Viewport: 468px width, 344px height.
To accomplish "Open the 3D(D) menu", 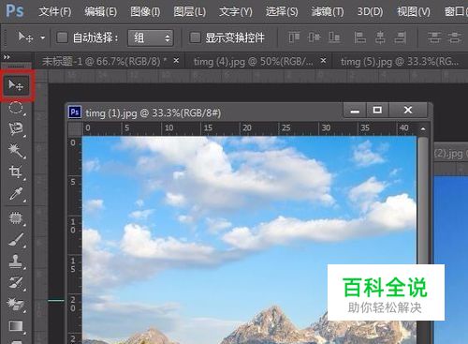I will (370, 12).
